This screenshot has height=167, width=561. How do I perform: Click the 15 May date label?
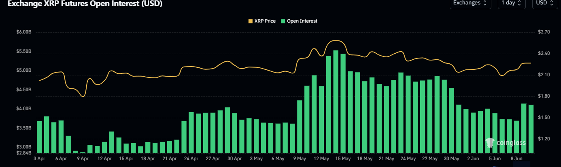[x=343, y=159]
